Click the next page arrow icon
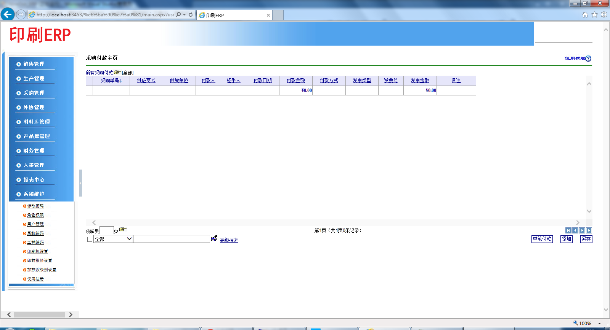The height and width of the screenshot is (330, 610). tap(582, 230)
